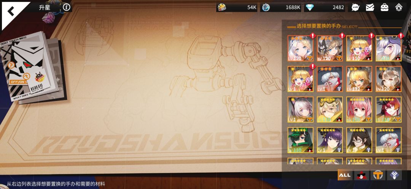Select the blonde twin-tail five-star figure

(x=330, y=110)
